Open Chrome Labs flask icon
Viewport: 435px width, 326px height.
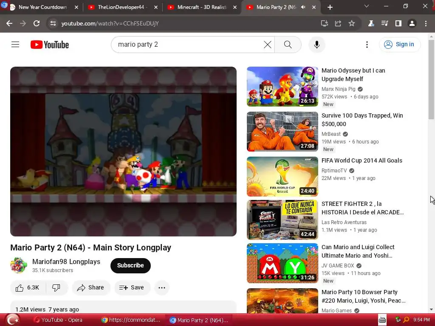click(371, 24)
